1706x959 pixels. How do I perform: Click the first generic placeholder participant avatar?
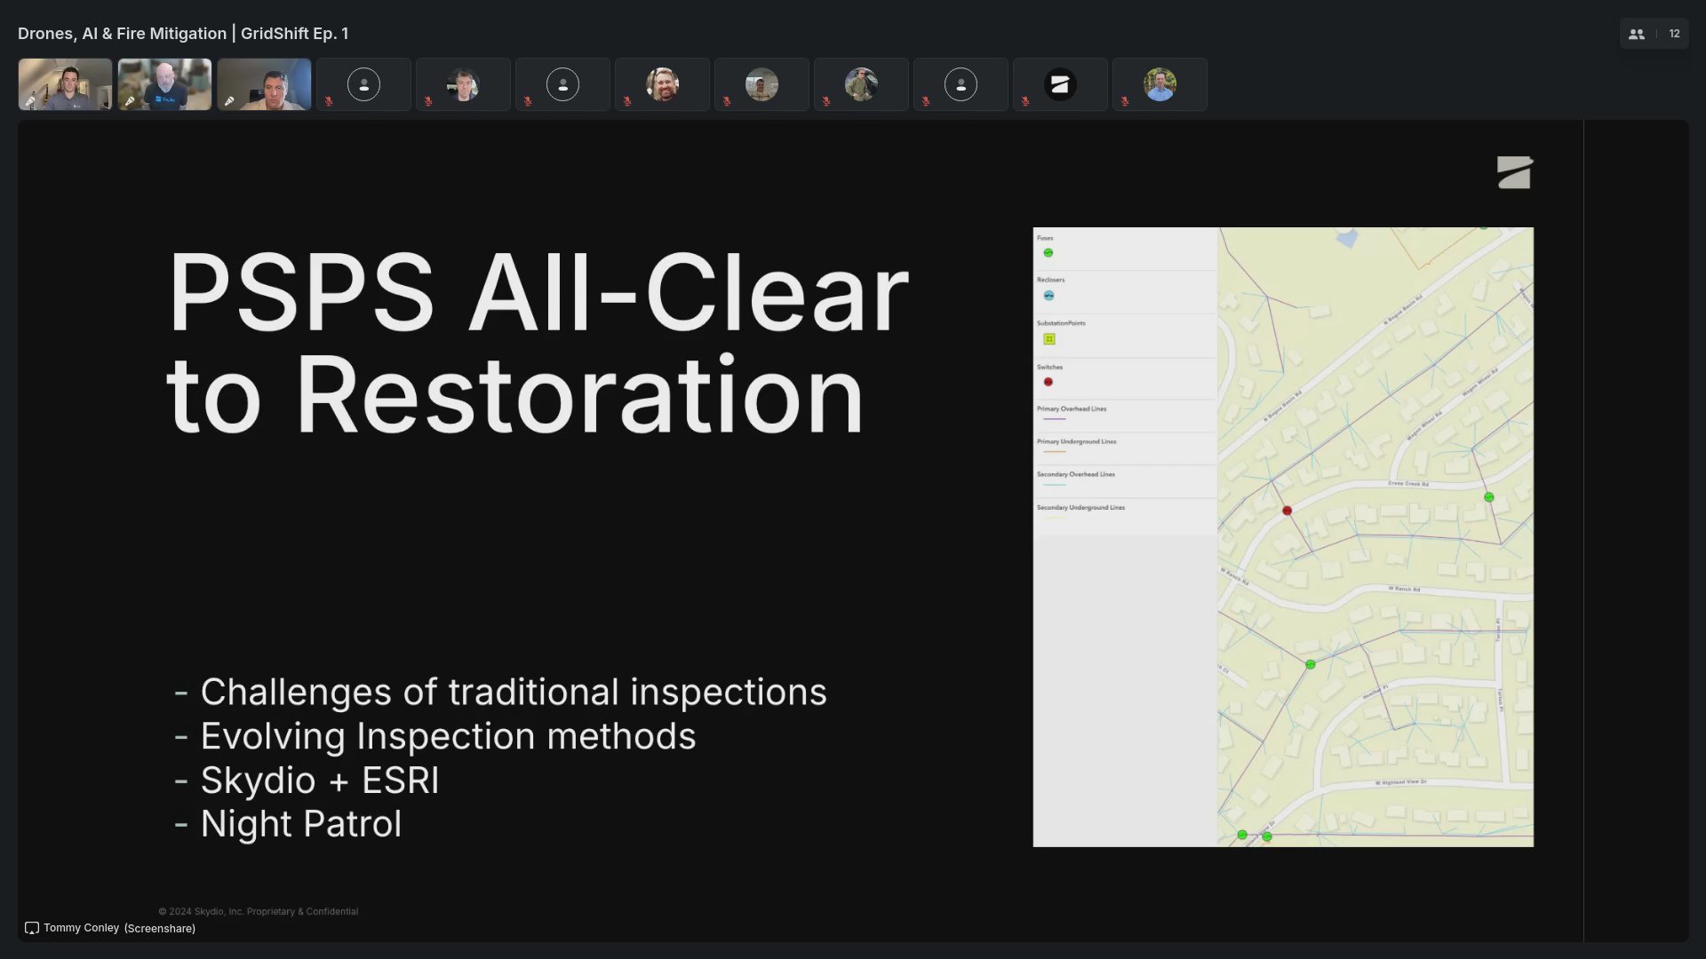[363, 84]
